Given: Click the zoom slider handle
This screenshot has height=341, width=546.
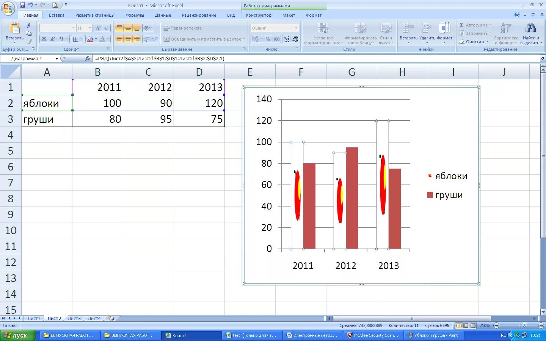Looking at the screenshot, I should click(524, 325).
